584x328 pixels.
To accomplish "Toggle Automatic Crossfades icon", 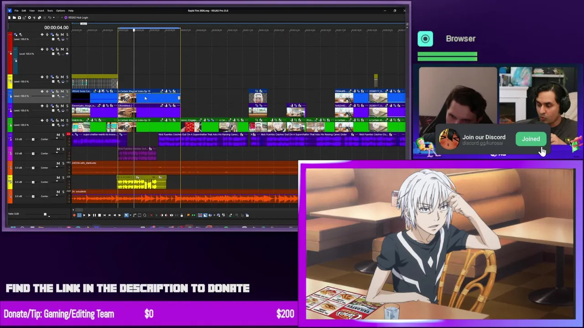I will 205,215.
